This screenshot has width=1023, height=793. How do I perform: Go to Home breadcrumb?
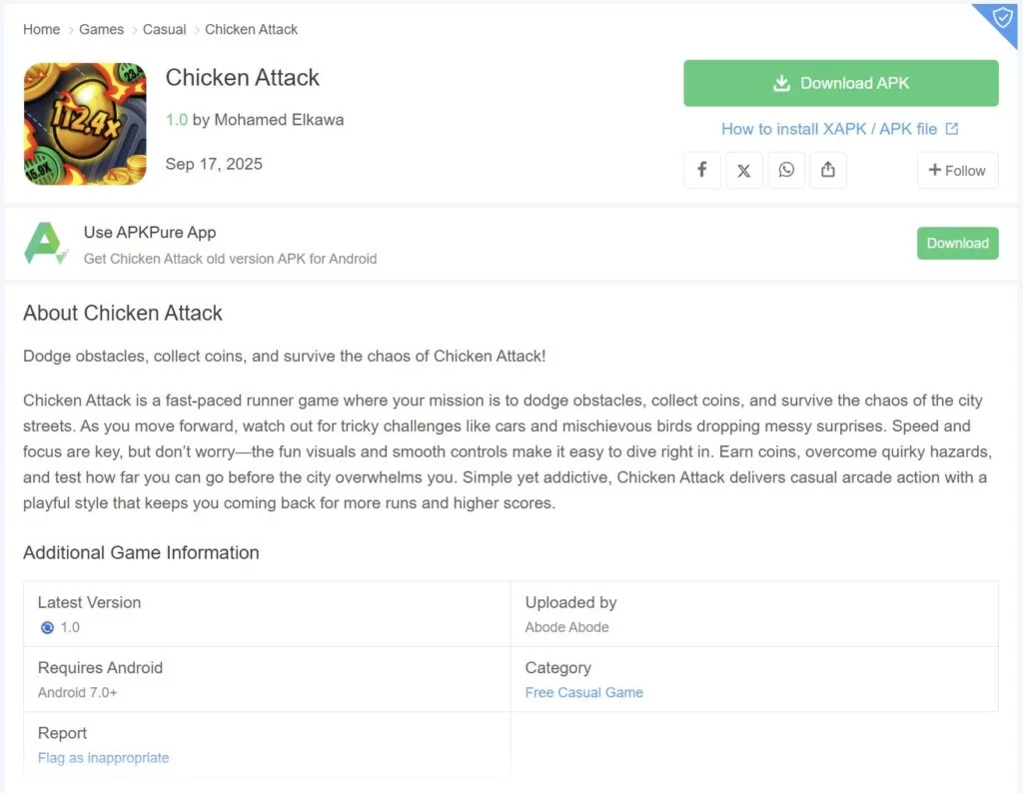tap(42, 29)
